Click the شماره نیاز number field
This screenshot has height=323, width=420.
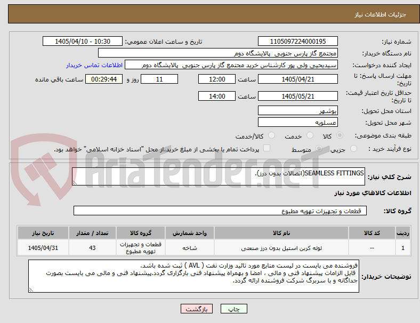coord(298,41)
